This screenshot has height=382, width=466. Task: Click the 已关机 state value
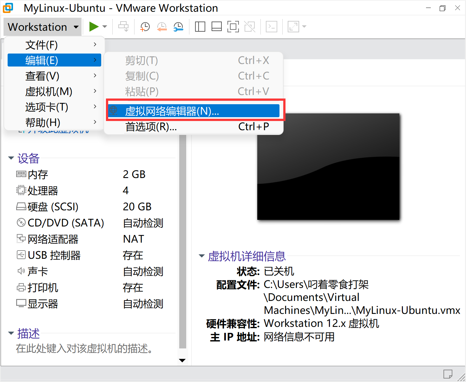[x=279, y=271]
